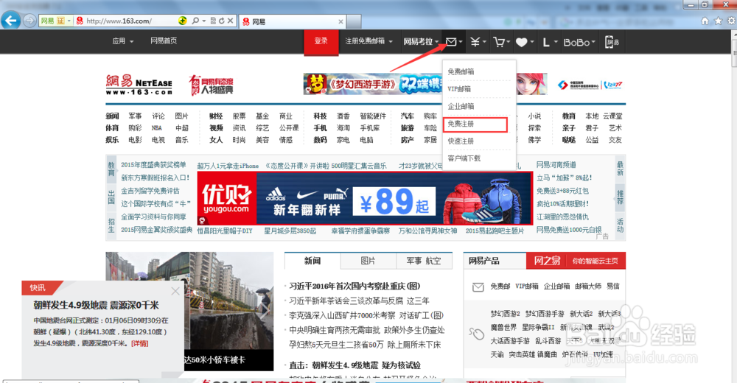
Task: Open 朝鲜发生4.9级地震 震源深0千米 headline
Action: (96, 306)
